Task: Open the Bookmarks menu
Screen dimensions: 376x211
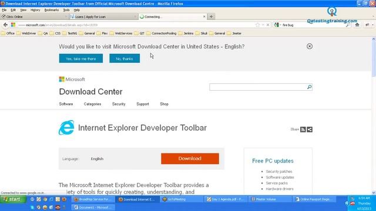Action: coord(52,10)
